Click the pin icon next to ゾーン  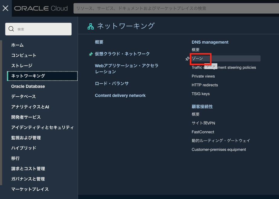[187, 58]
